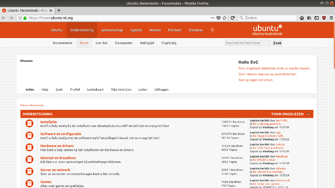Click the Ubuntu Nederlands logo
The width and height of the screenshot is (335, 188).
(x=267, y=30)
